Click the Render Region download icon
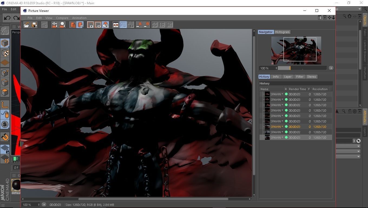The width and height of the screenshot is (368, 208). point(55,25)
